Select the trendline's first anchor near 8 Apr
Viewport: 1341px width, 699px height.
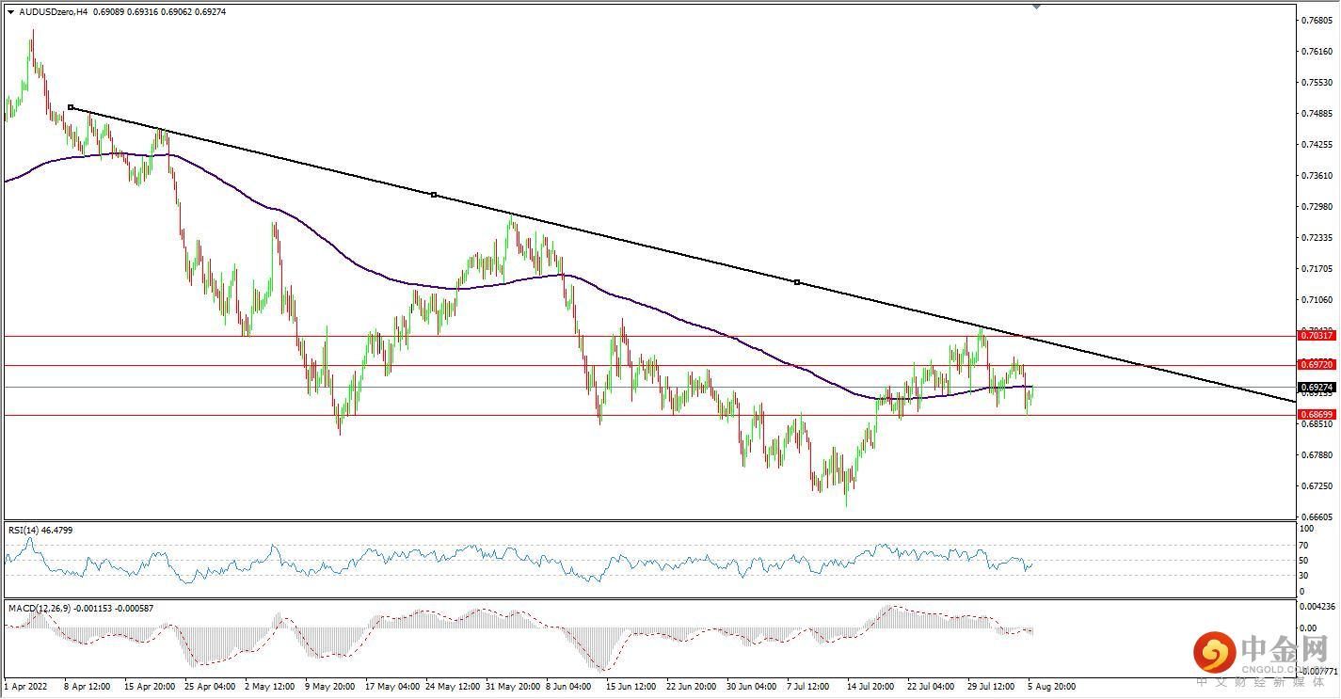[71, 107]
